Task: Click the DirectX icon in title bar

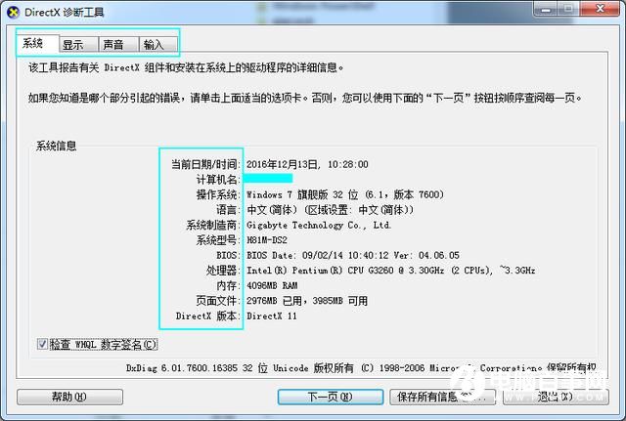Action: 13,12
